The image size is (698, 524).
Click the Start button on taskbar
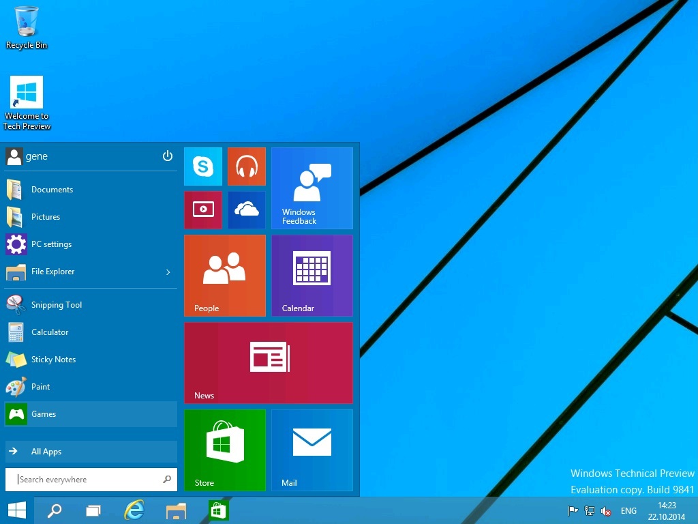(x=17, y=510)
